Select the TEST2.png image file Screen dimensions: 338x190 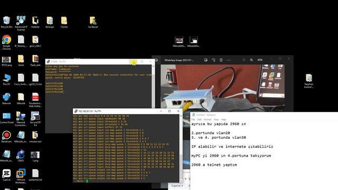click(x=6, y=61)
